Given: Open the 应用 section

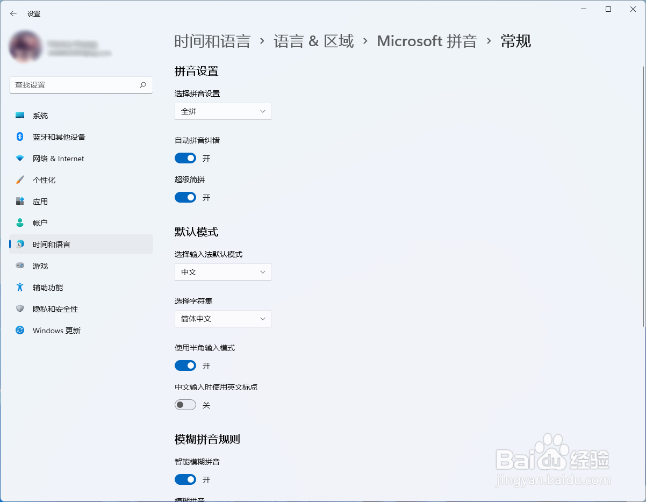Looking at the screenshot, I should coord(40,201).
